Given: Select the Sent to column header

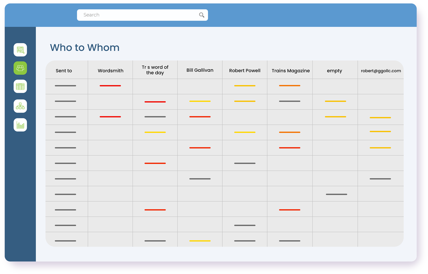Looking at the screenshot, I should [x=64, y=71].
